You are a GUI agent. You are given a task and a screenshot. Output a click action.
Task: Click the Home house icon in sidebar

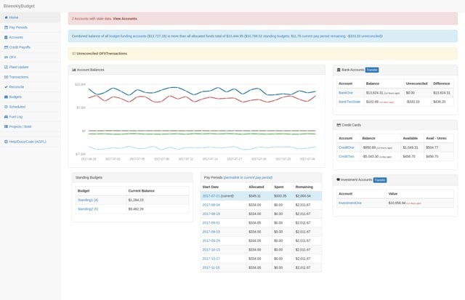[x=6, y=17]
